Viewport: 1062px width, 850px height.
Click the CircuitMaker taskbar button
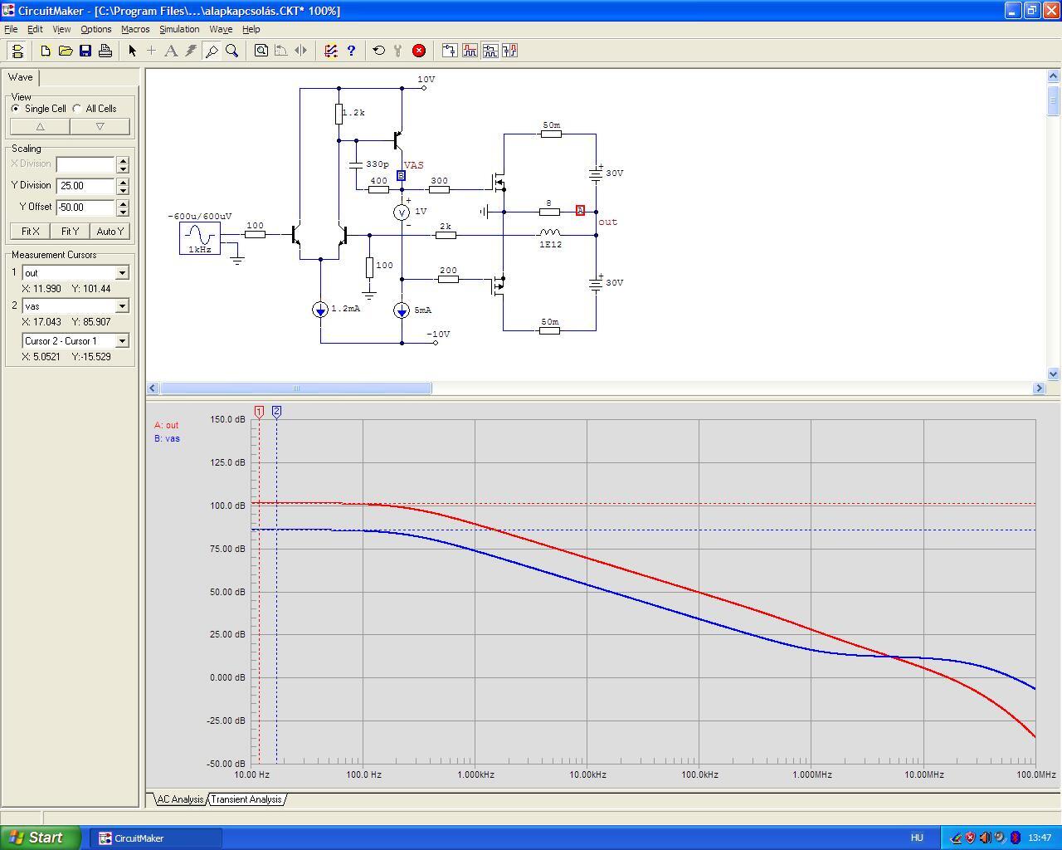pos(156,838)
